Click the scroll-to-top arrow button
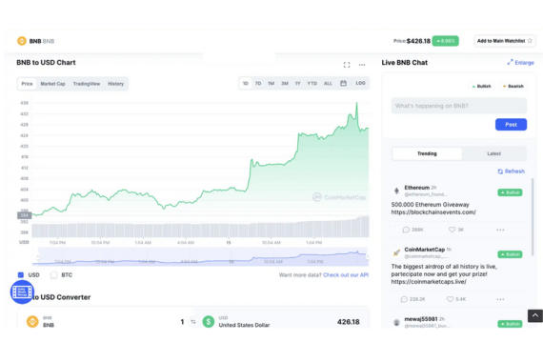543x362 pixels. tap(535, 315)
